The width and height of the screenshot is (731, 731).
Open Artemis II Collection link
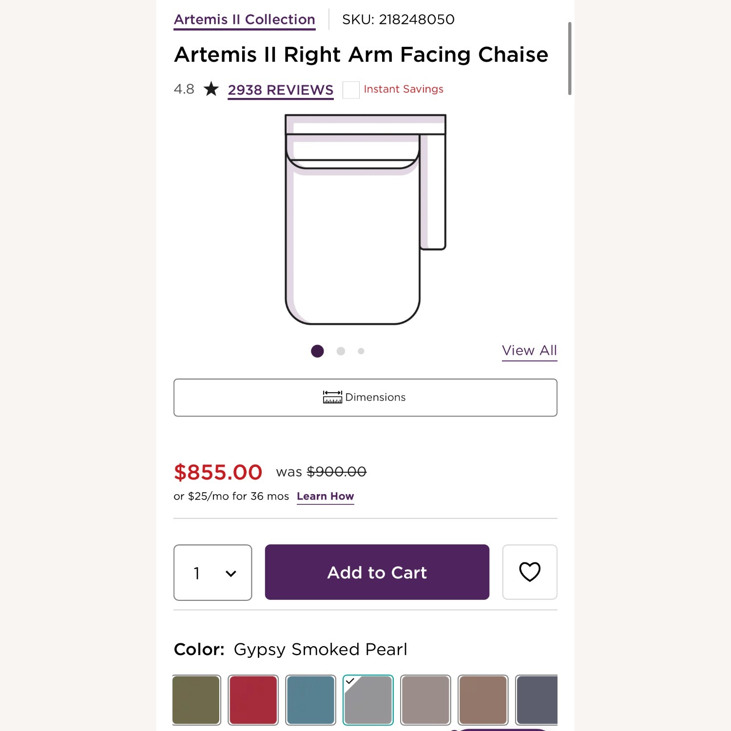tap(245, 20)
